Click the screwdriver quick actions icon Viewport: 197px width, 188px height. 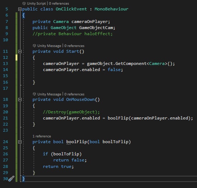click(x=11, y=179)
